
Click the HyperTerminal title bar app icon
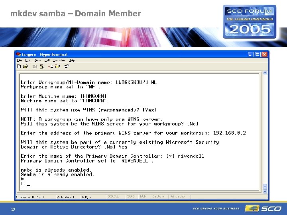click(18, 54)
